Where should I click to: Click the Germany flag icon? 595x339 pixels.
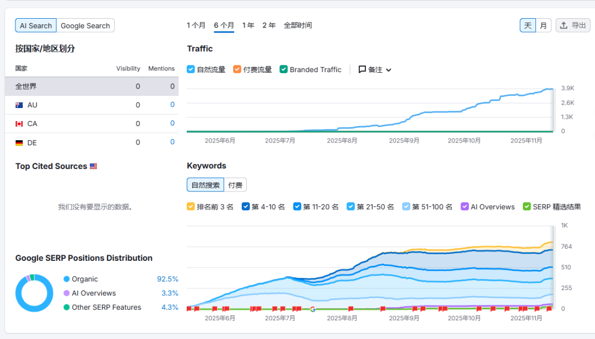click(x=19, y=143)
